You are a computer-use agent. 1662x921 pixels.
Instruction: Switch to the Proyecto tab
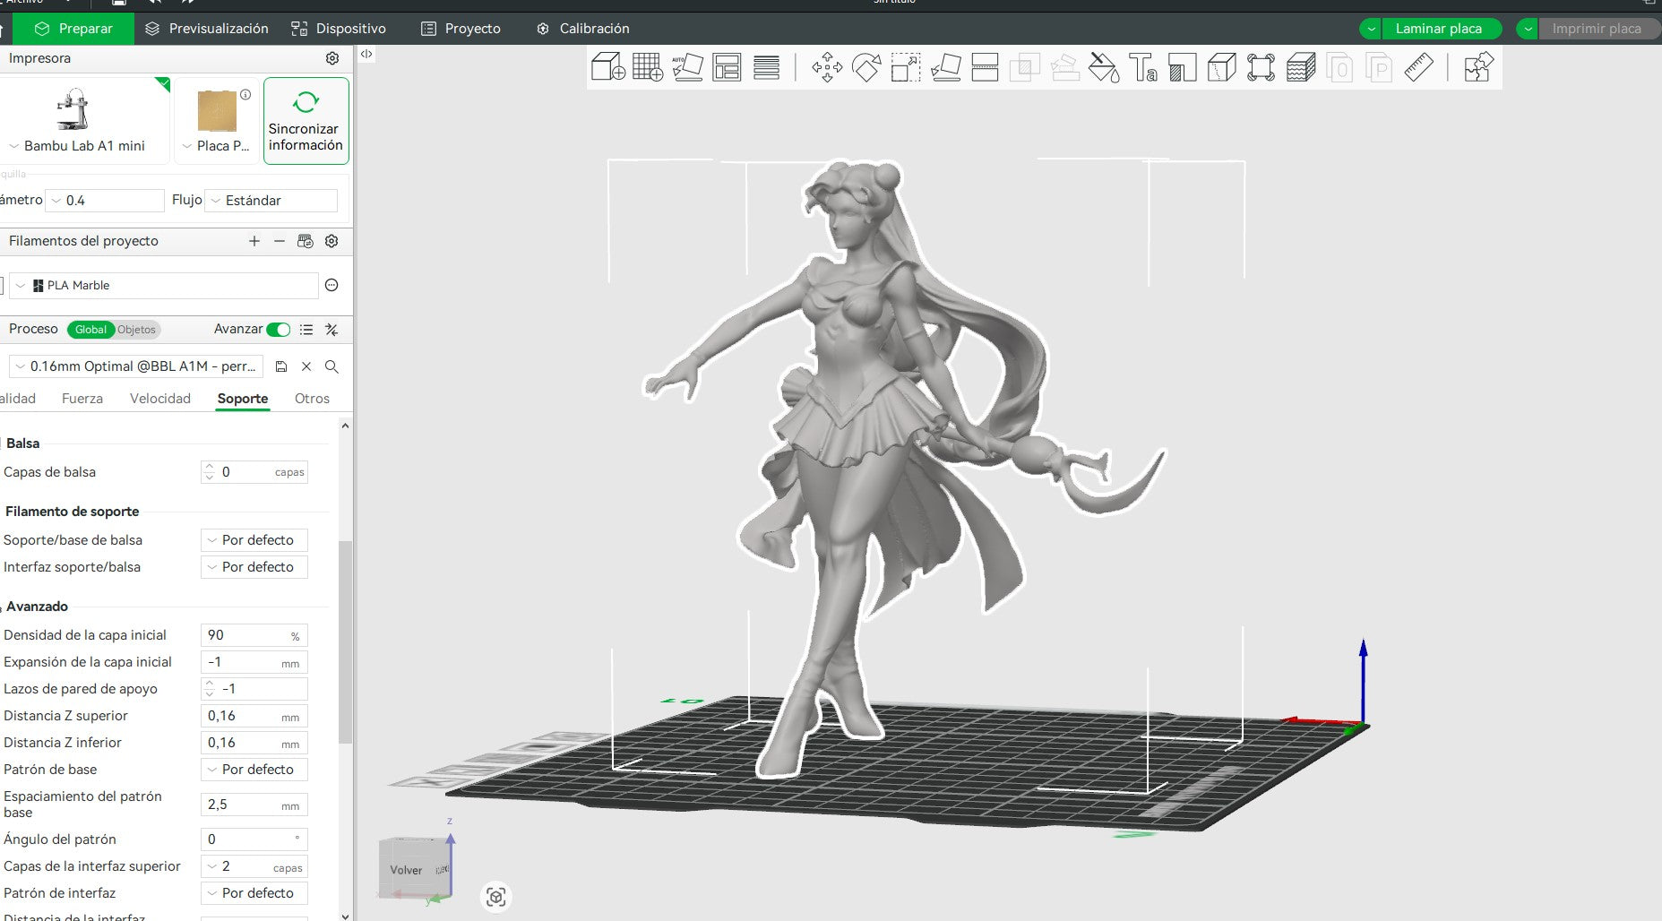click(461, 29)
